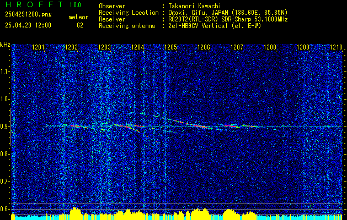Click the Ogaki, Gifu, JAPAN location text
The height and width of the screenshot is (220, 347).
(228, 13)
